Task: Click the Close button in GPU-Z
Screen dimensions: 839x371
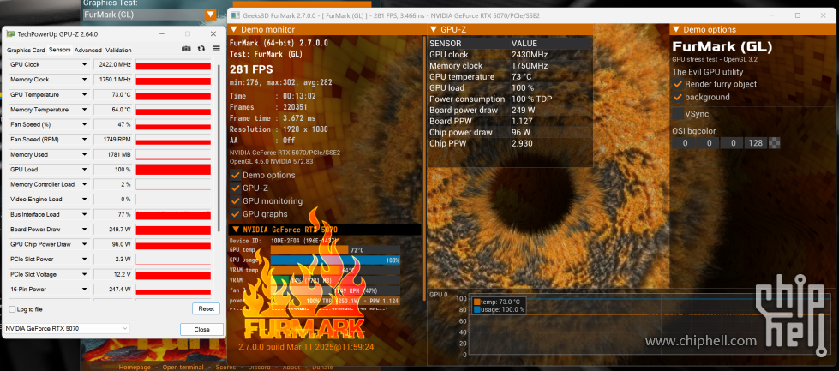Action: [201, 329]
